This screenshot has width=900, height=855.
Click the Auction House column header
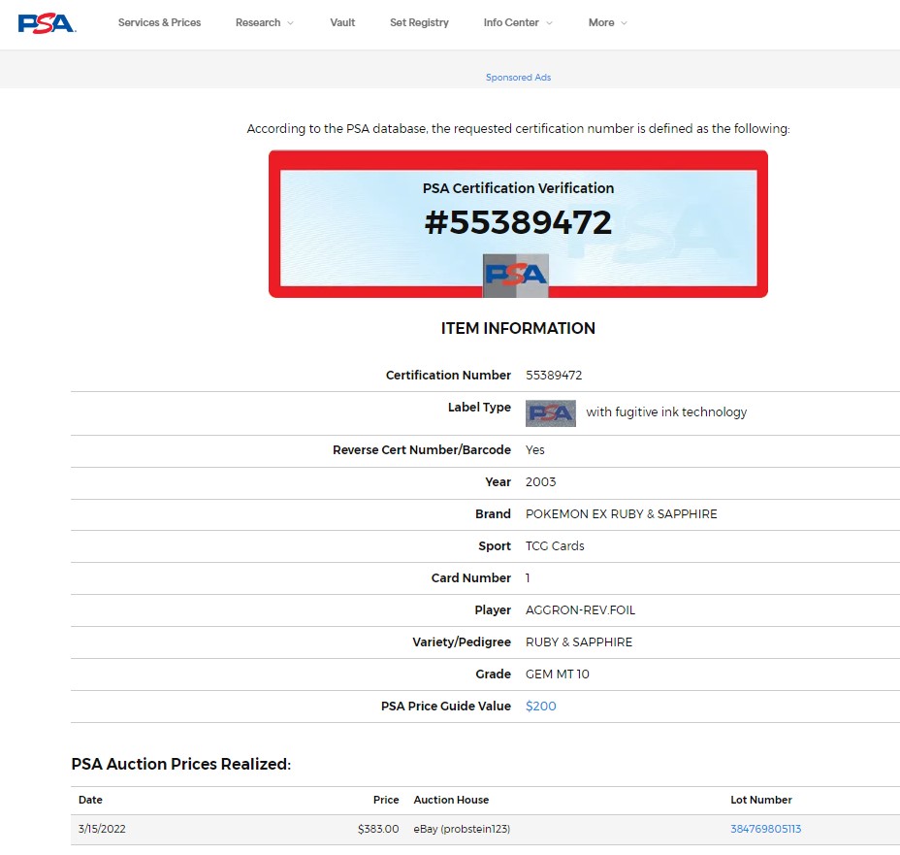coord(451,801)
